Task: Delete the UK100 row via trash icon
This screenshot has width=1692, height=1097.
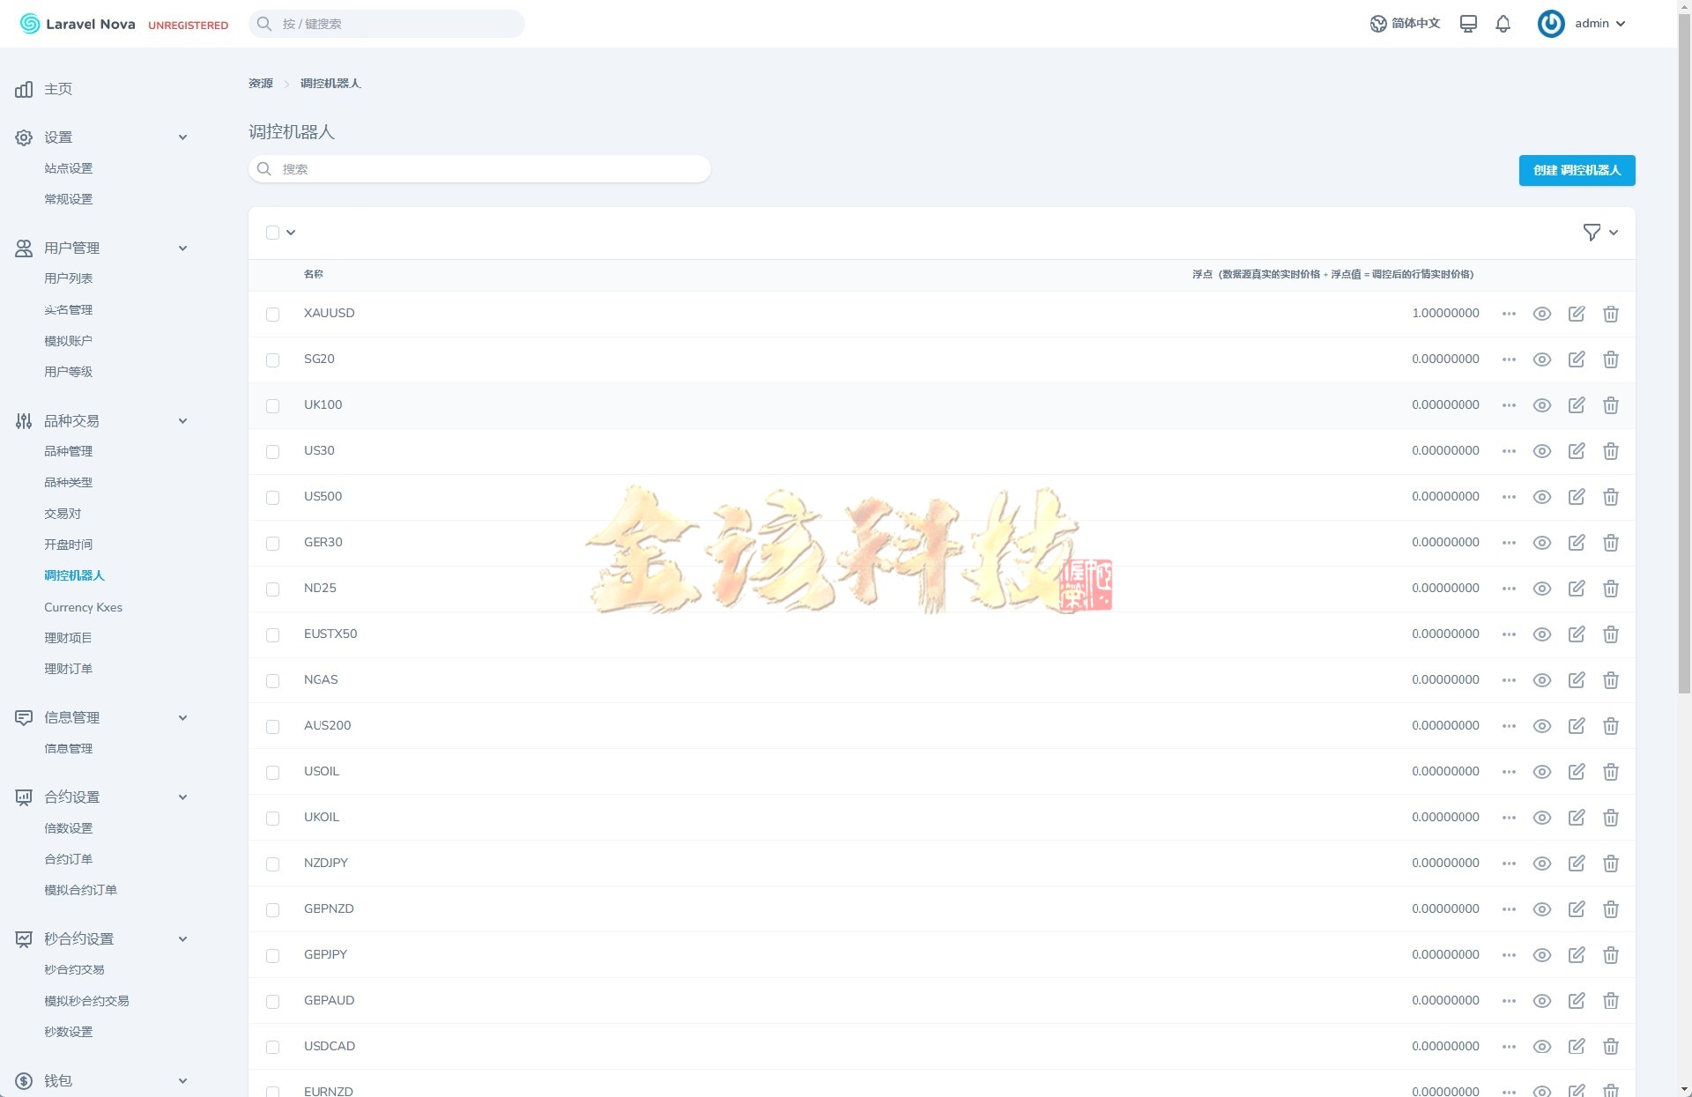Action: click(1611, 405)
